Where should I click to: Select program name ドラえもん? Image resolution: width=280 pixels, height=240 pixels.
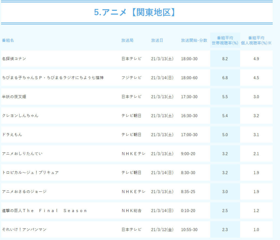click(x=12, y=135)
